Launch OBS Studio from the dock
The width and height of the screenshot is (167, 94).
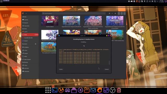tap(112, 90)
